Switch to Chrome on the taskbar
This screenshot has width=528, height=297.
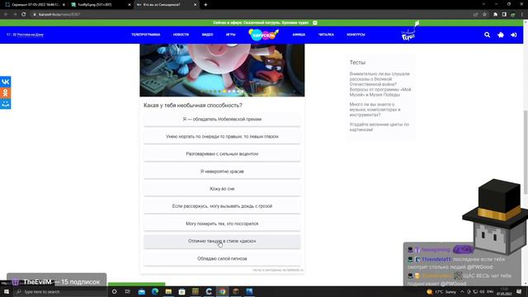(222, 291)
